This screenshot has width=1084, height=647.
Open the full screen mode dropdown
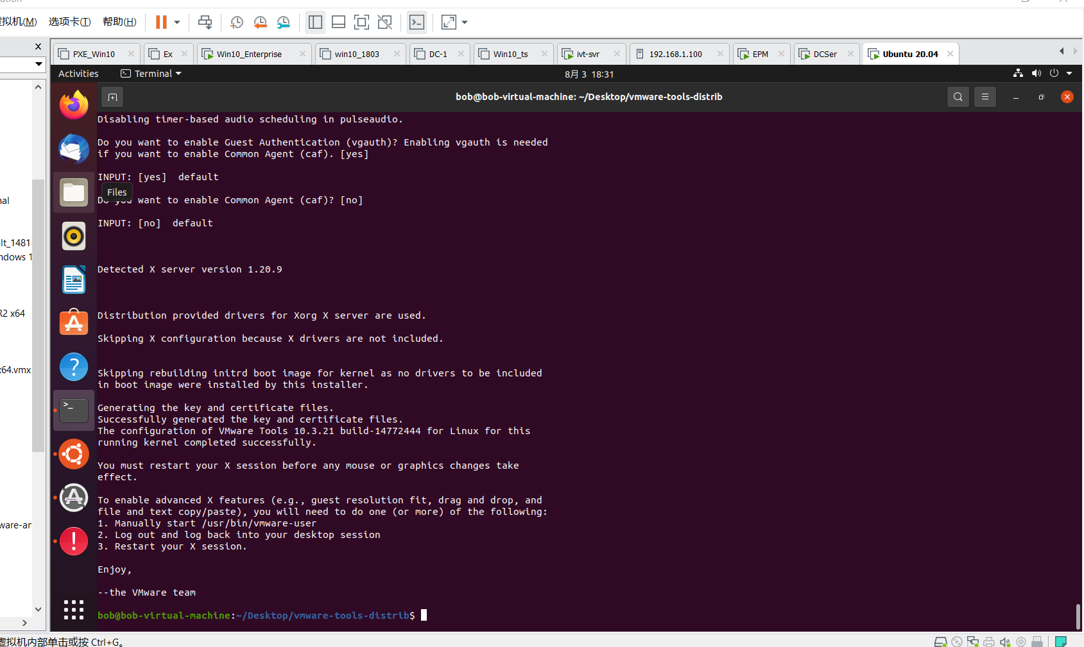coord(464,22)
